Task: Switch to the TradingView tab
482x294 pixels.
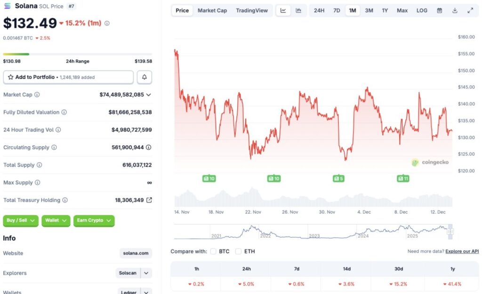Action: tap(252, 10)
